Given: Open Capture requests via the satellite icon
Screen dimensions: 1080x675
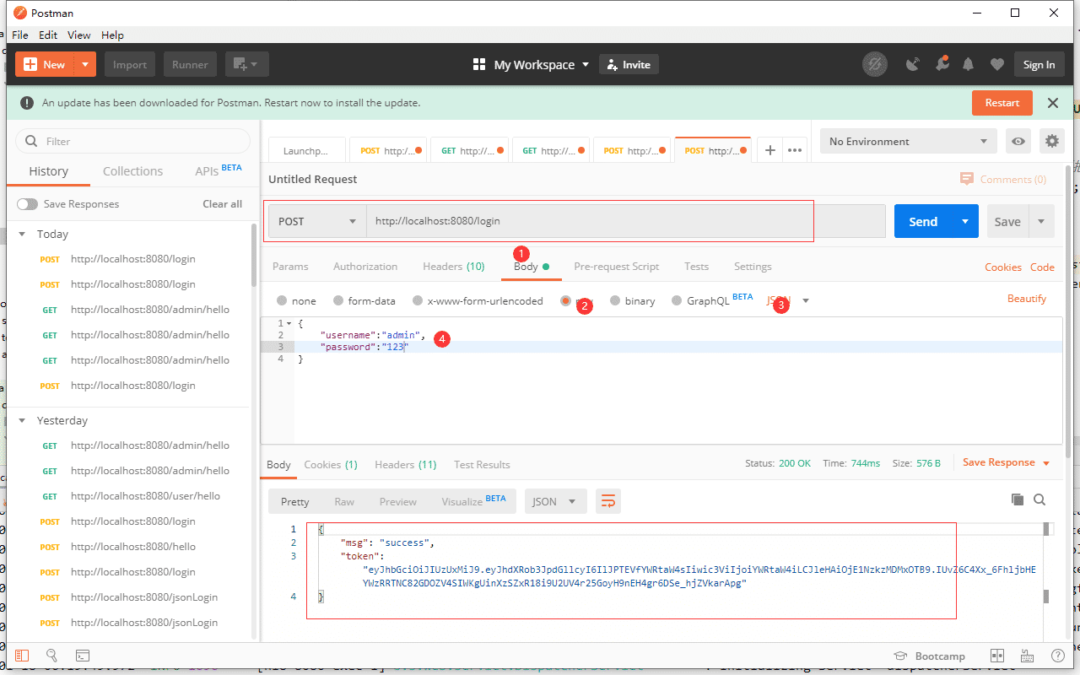Looking at the screenshot, I should point(913,64).
